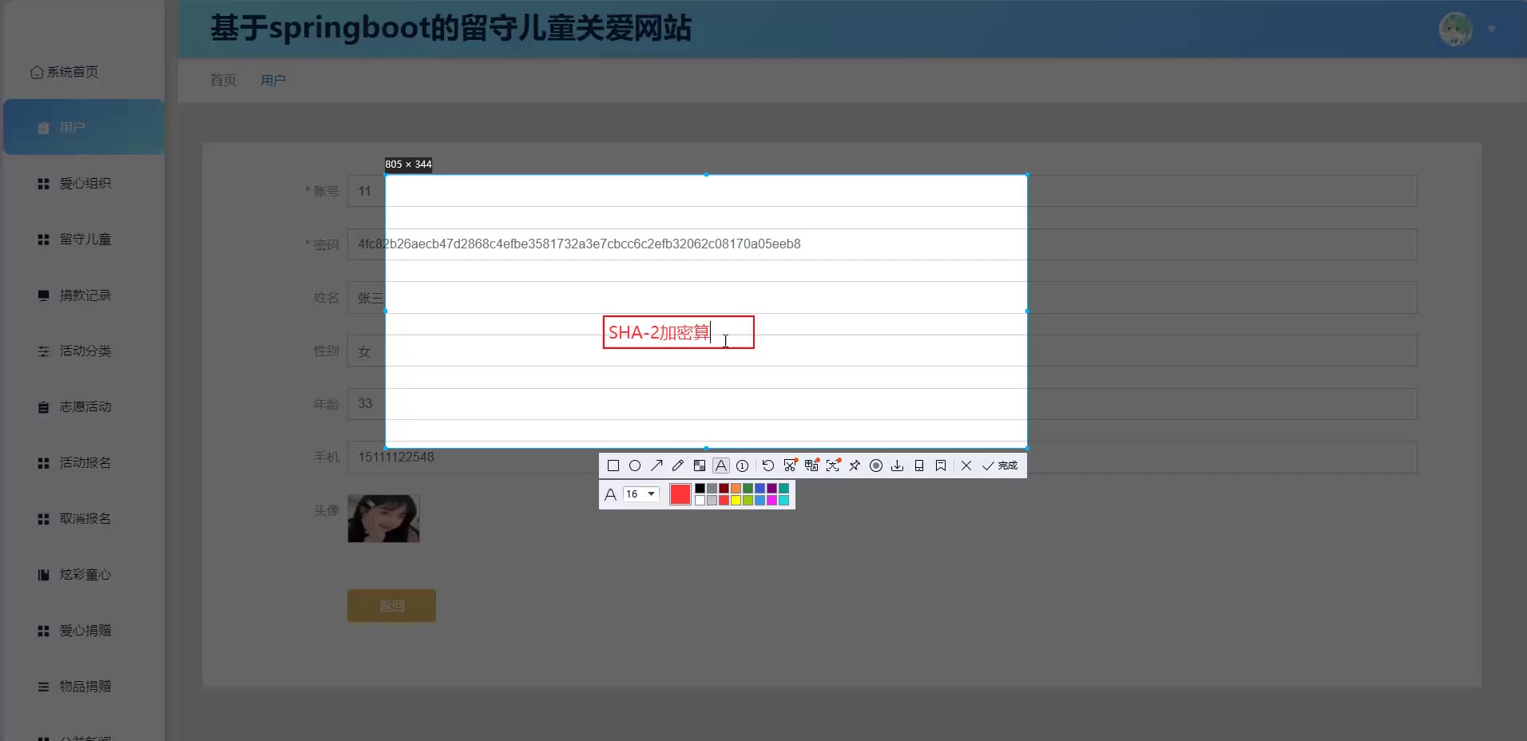1527x741 pixels.
Task: Pick the black color swatch
Action: tap(700, 488)
